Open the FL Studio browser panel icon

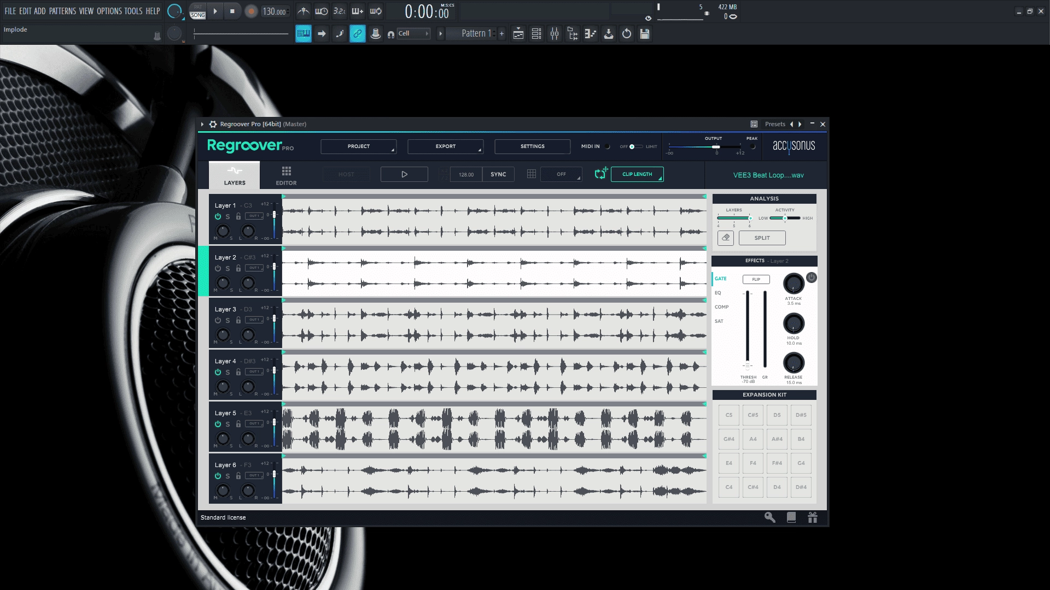click(573, 34)
